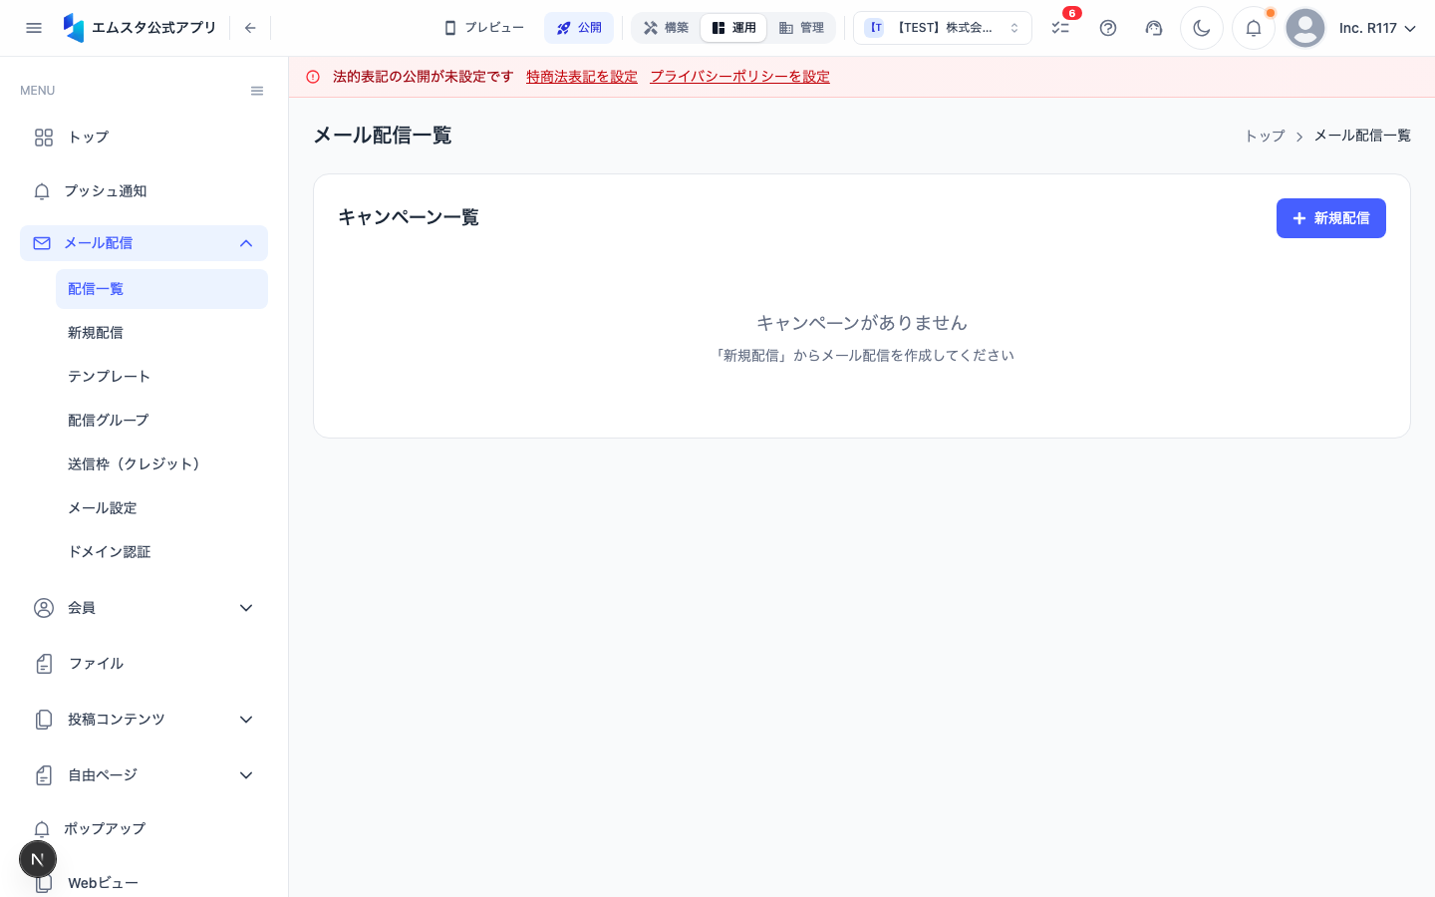Open the support headset icon
Viewport: 1435px width, 897px height.
(x=1154, y=28)
